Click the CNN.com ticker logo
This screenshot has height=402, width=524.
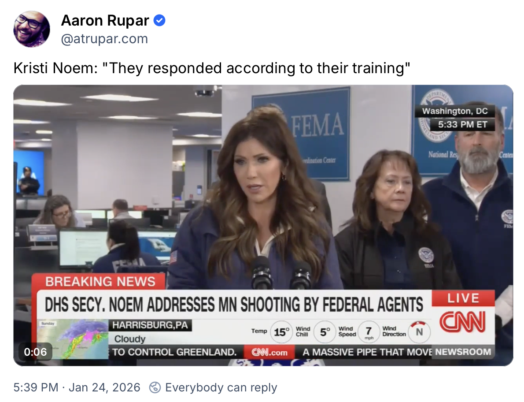(269, 352)
